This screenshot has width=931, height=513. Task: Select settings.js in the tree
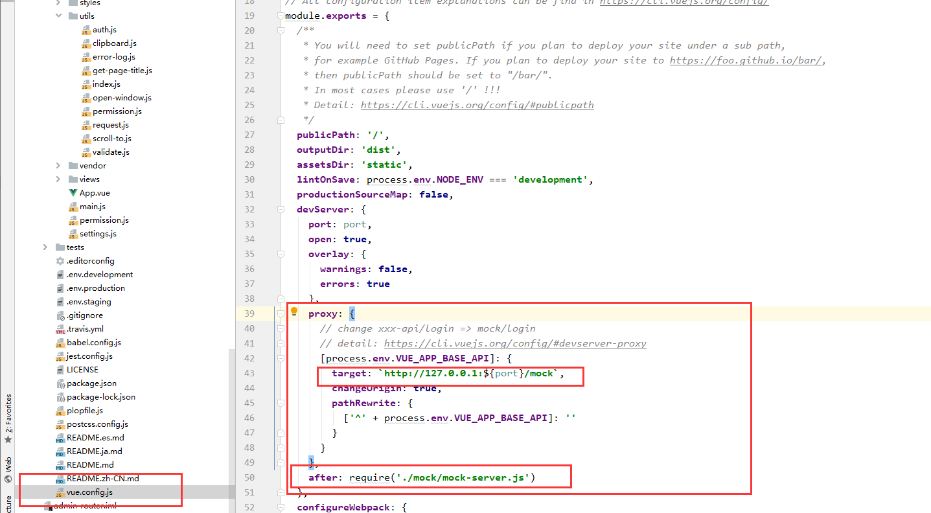(98, 234)
